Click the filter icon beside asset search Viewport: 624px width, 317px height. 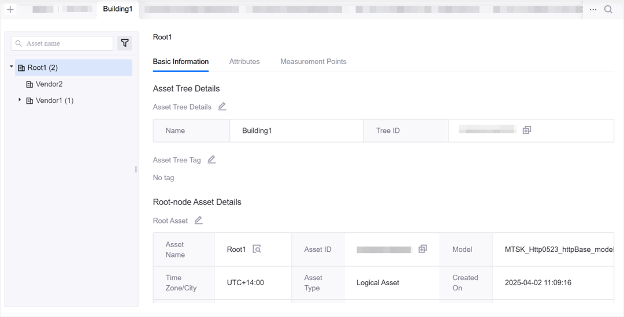(x=125, y=43)
